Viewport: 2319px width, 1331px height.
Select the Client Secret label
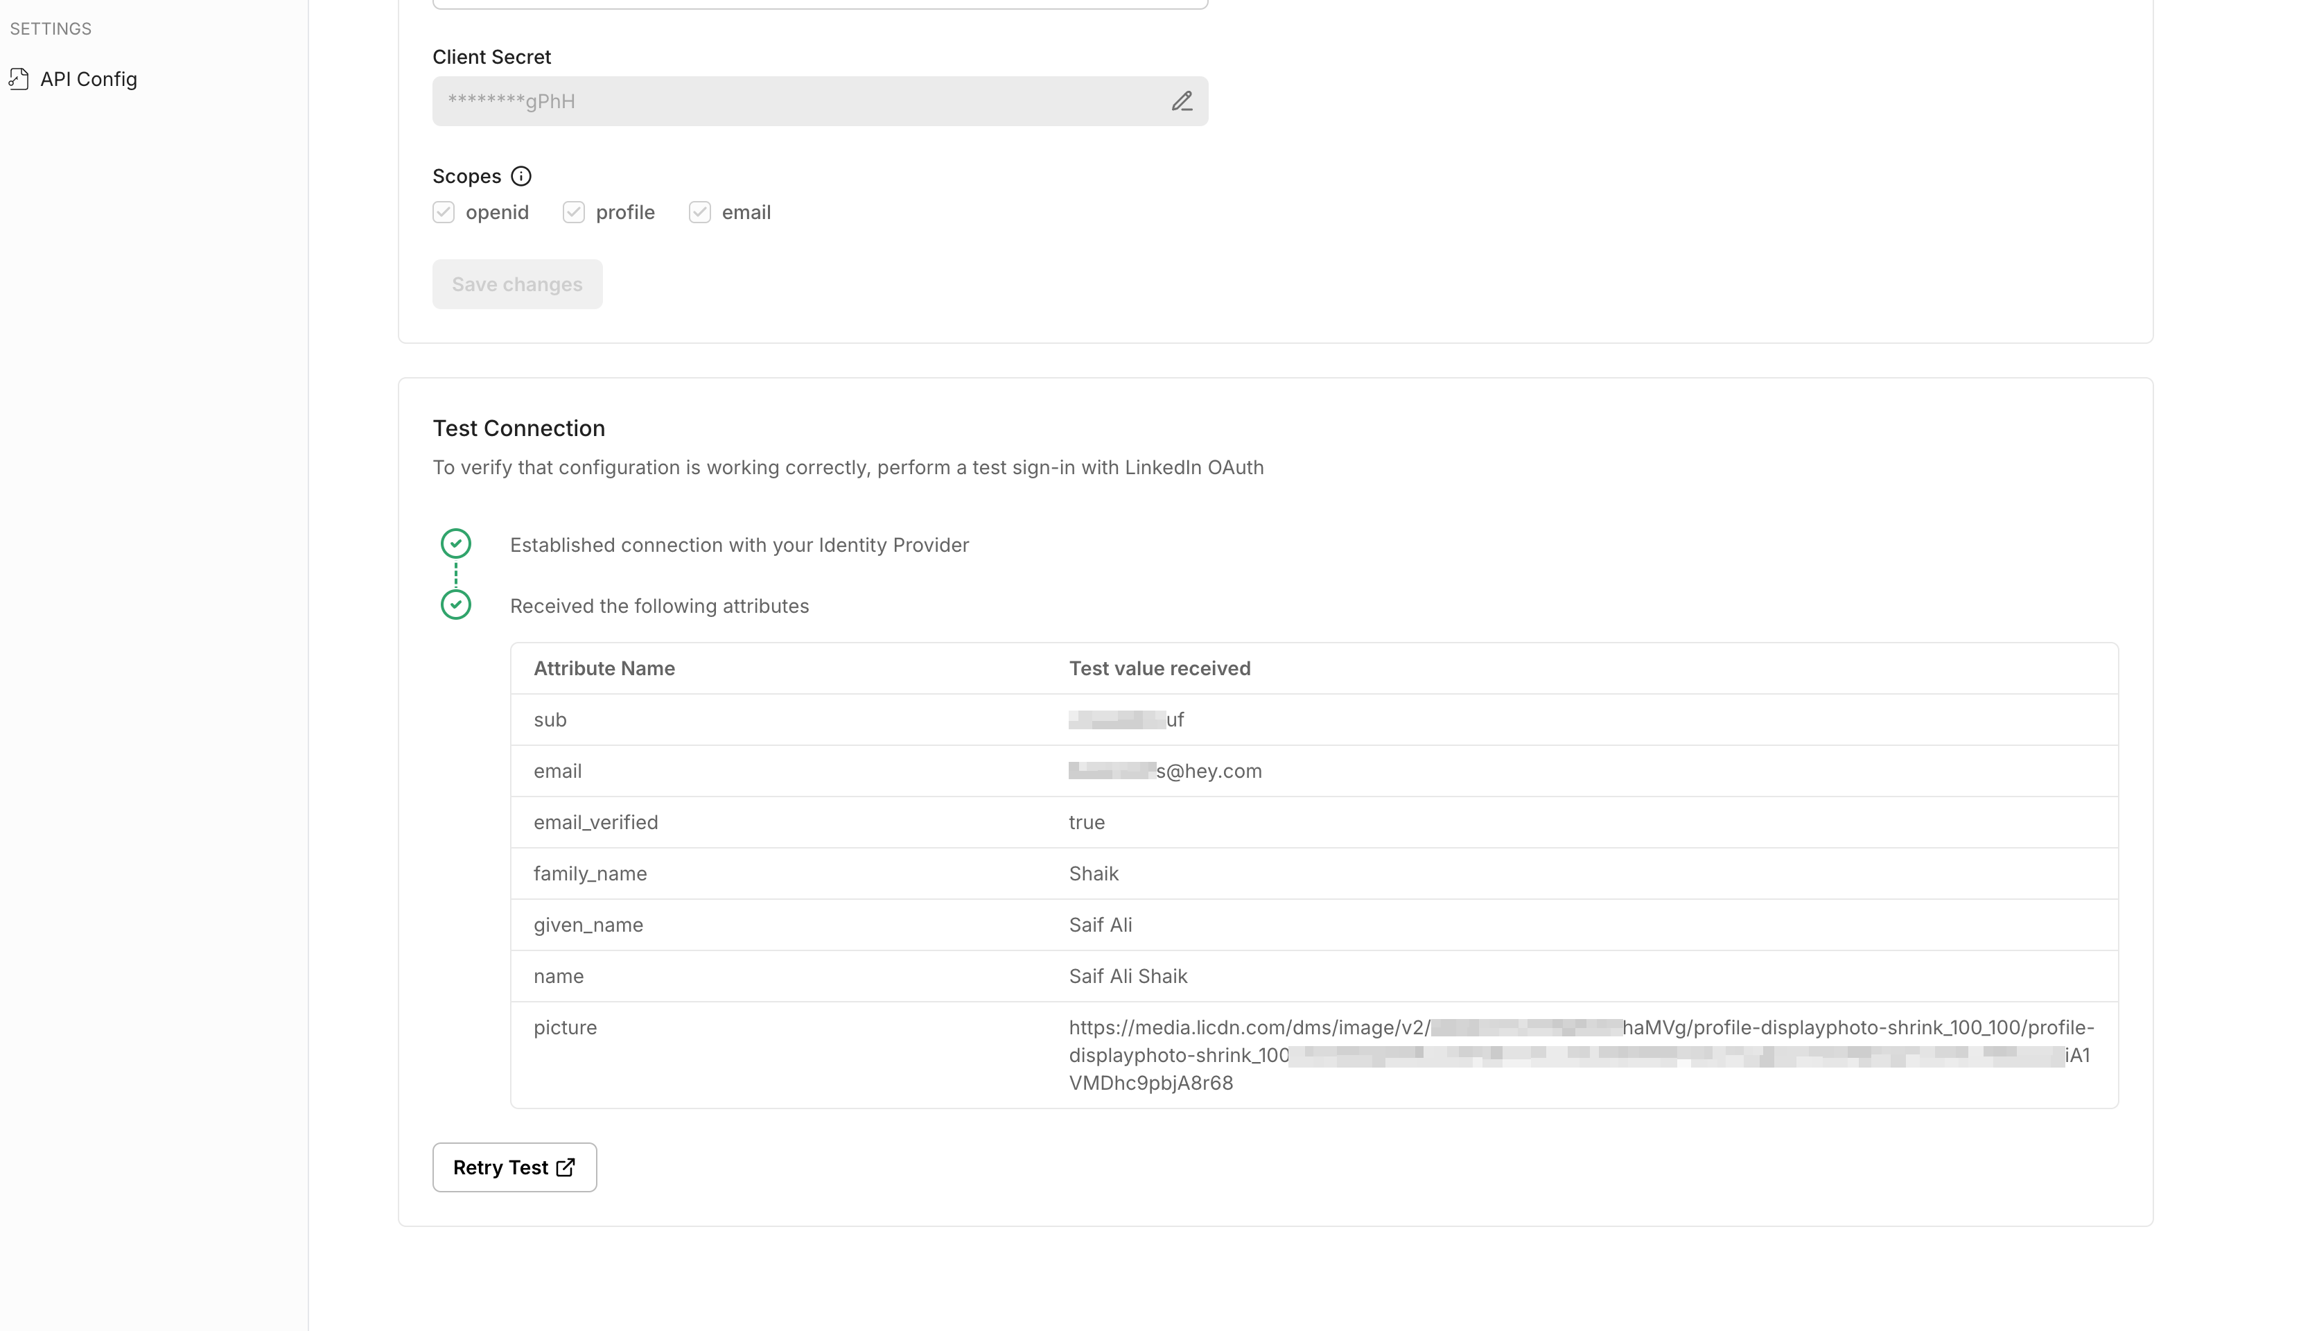tap(491, 57)
